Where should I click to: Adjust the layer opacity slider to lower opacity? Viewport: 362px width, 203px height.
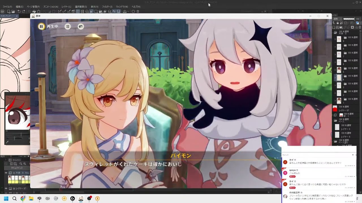348,19
